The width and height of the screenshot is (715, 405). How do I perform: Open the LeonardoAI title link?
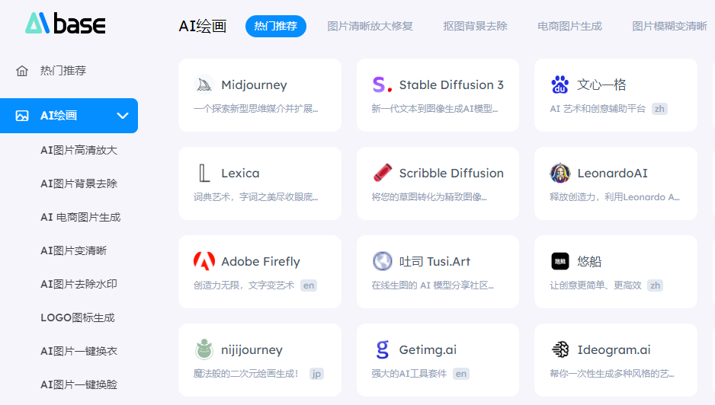[x=612, y=173]
